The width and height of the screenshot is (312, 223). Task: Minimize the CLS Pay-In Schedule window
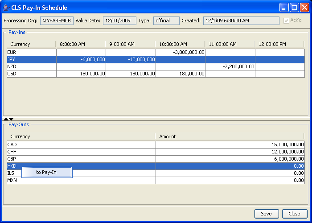(284, 8)
